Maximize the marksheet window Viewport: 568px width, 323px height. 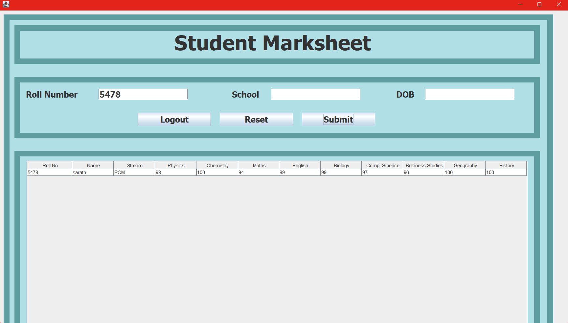coord(539,5)
